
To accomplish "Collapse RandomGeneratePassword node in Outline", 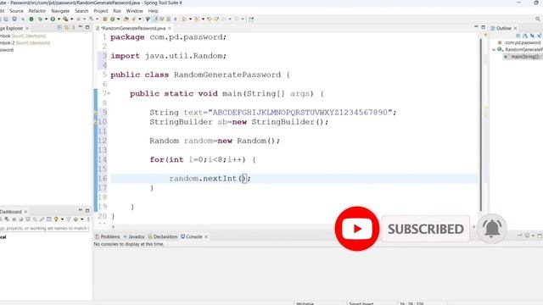I will [494, 49].
